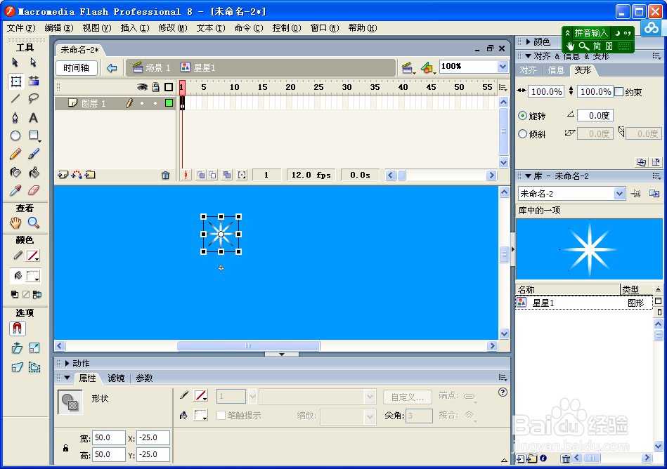
Task: Select the 旋转 radio button
Action: coord(522,116)
